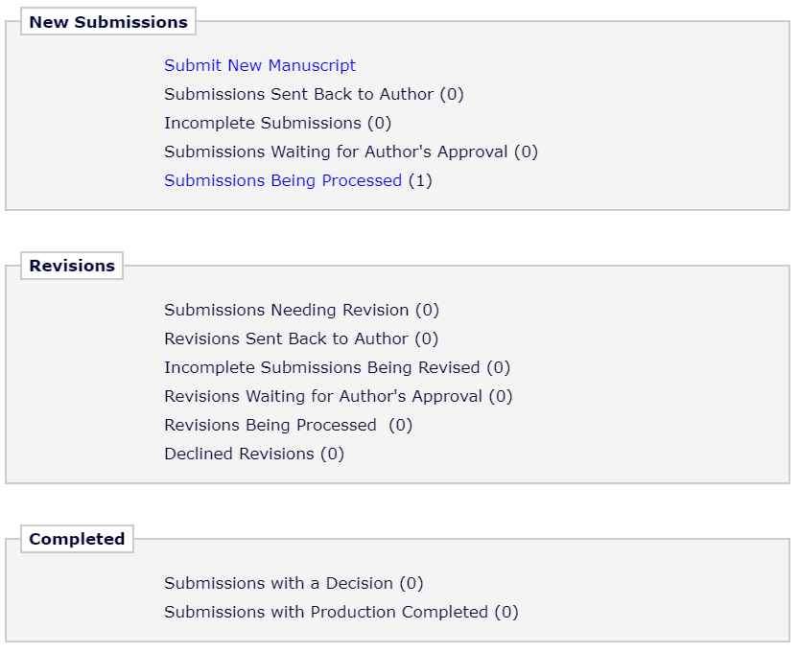Image resolution: width=799 pixels, height=653 pixels.
Task: Click the (0) count after Revisions Being Processed
Action: click(x=401, y=425)
